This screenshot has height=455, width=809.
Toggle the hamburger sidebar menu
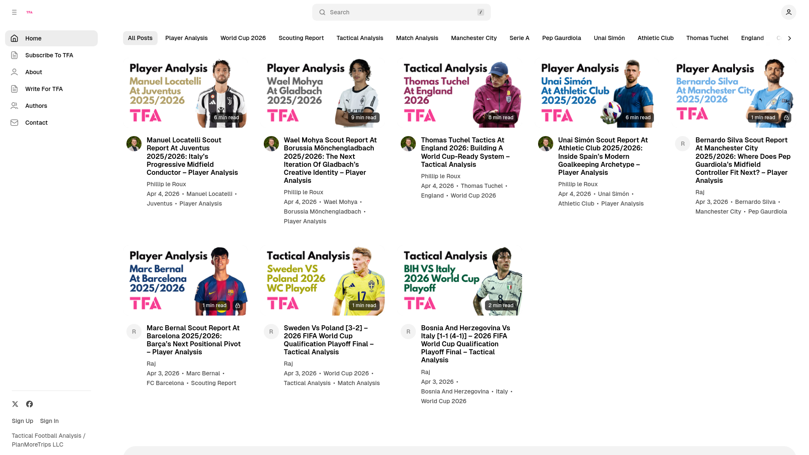click(x=14, y=12)
